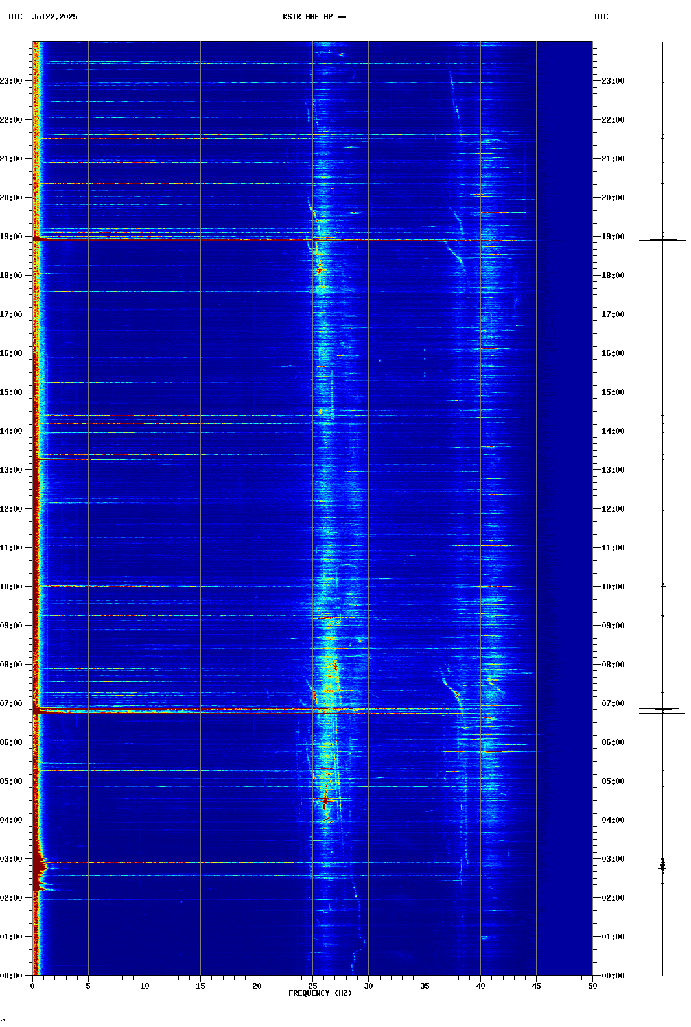Click the KSTR HHE HP title text
Screen dimensions: 691x1027
314,17
